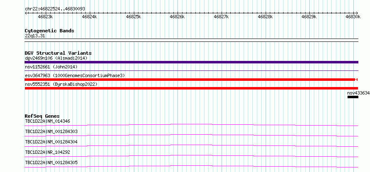Image resolution: width=370 pixels, height=172 pixels.
Task: Click the 46825k ruler tick label
Action: tap(133, 17)
